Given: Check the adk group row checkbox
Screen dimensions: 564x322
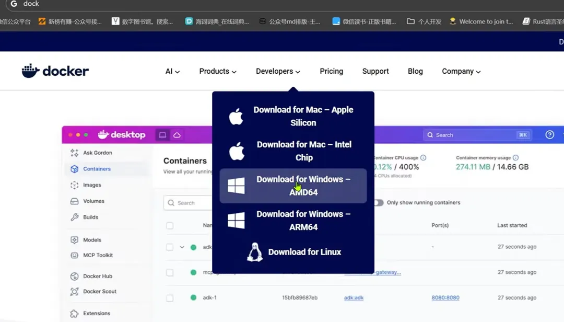Looking at the screenshot, I should pos(170,247).
